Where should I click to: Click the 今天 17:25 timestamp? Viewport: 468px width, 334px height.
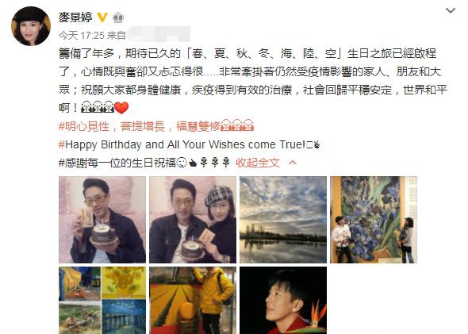[x=81, y=36]
